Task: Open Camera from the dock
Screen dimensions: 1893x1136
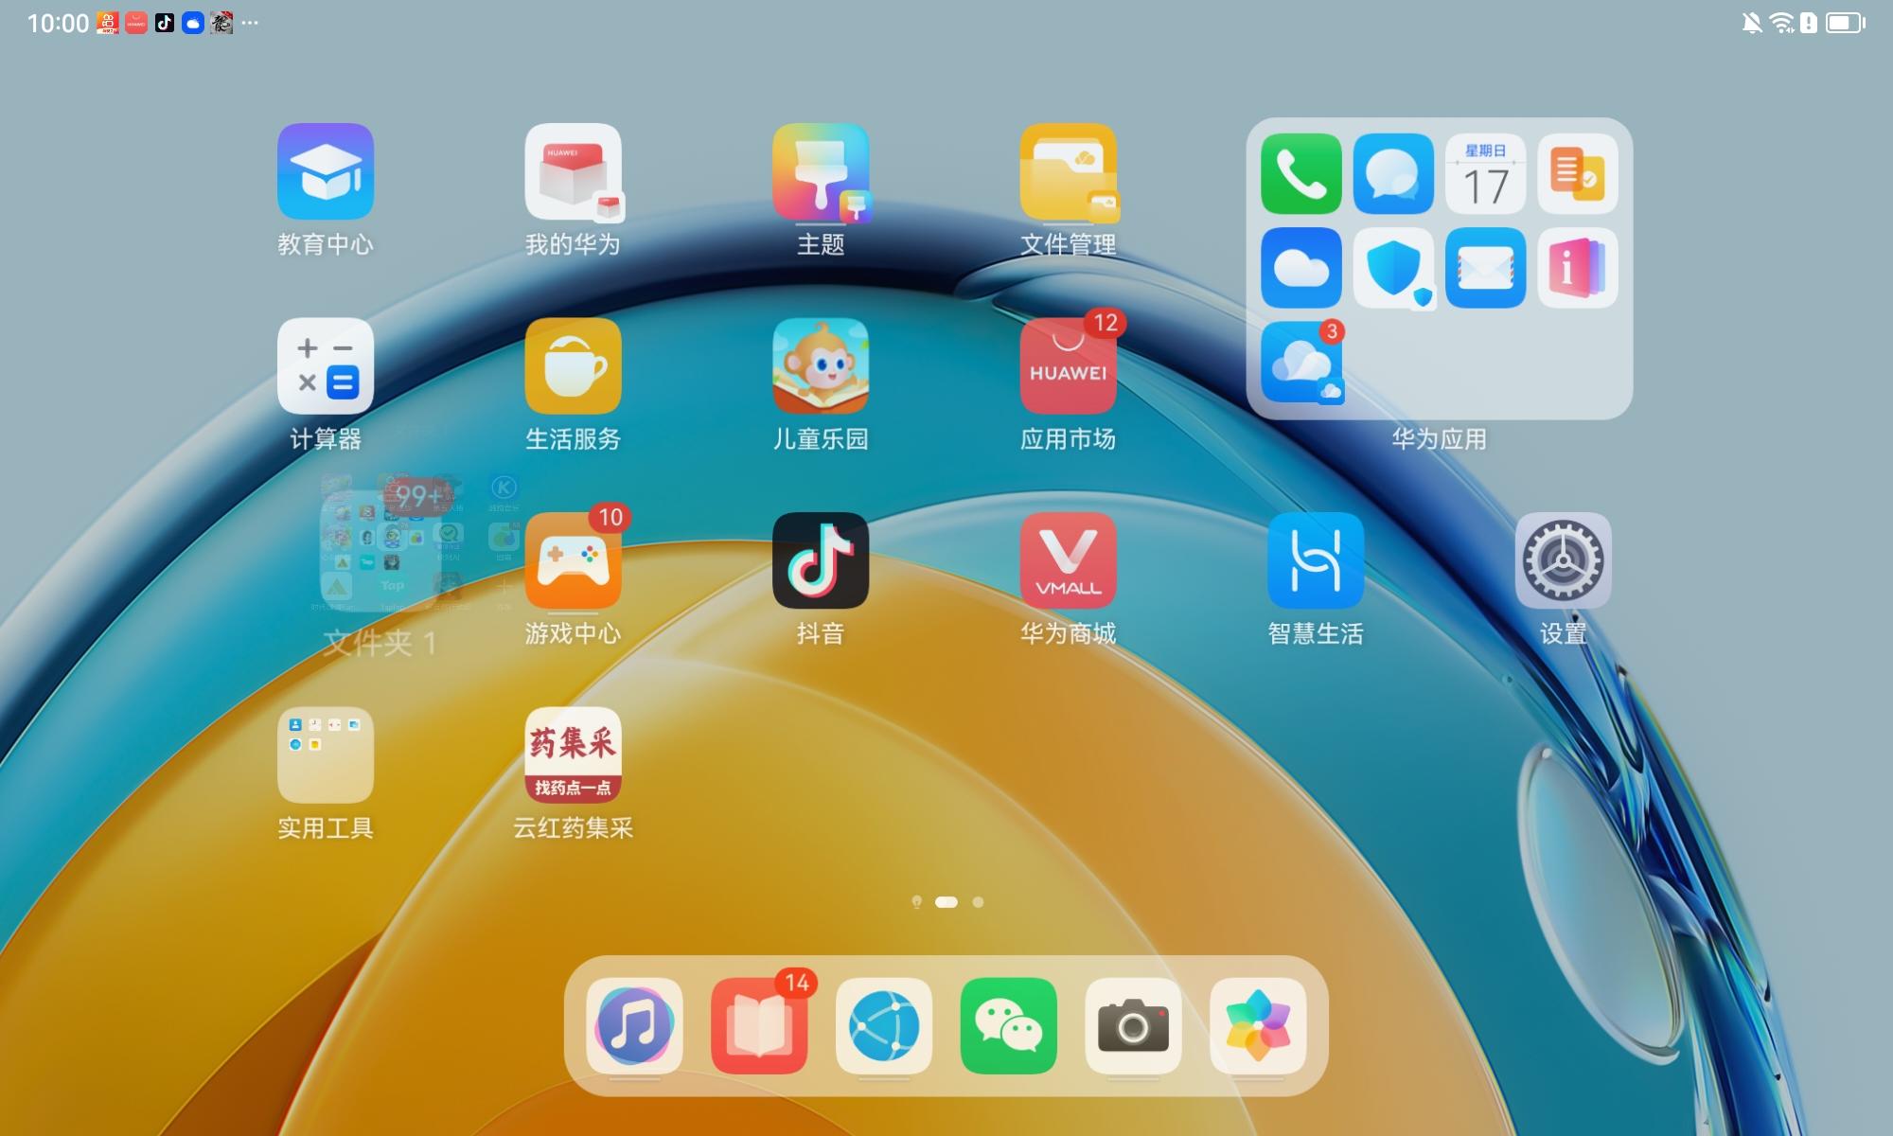Action: point(1133,1026)
